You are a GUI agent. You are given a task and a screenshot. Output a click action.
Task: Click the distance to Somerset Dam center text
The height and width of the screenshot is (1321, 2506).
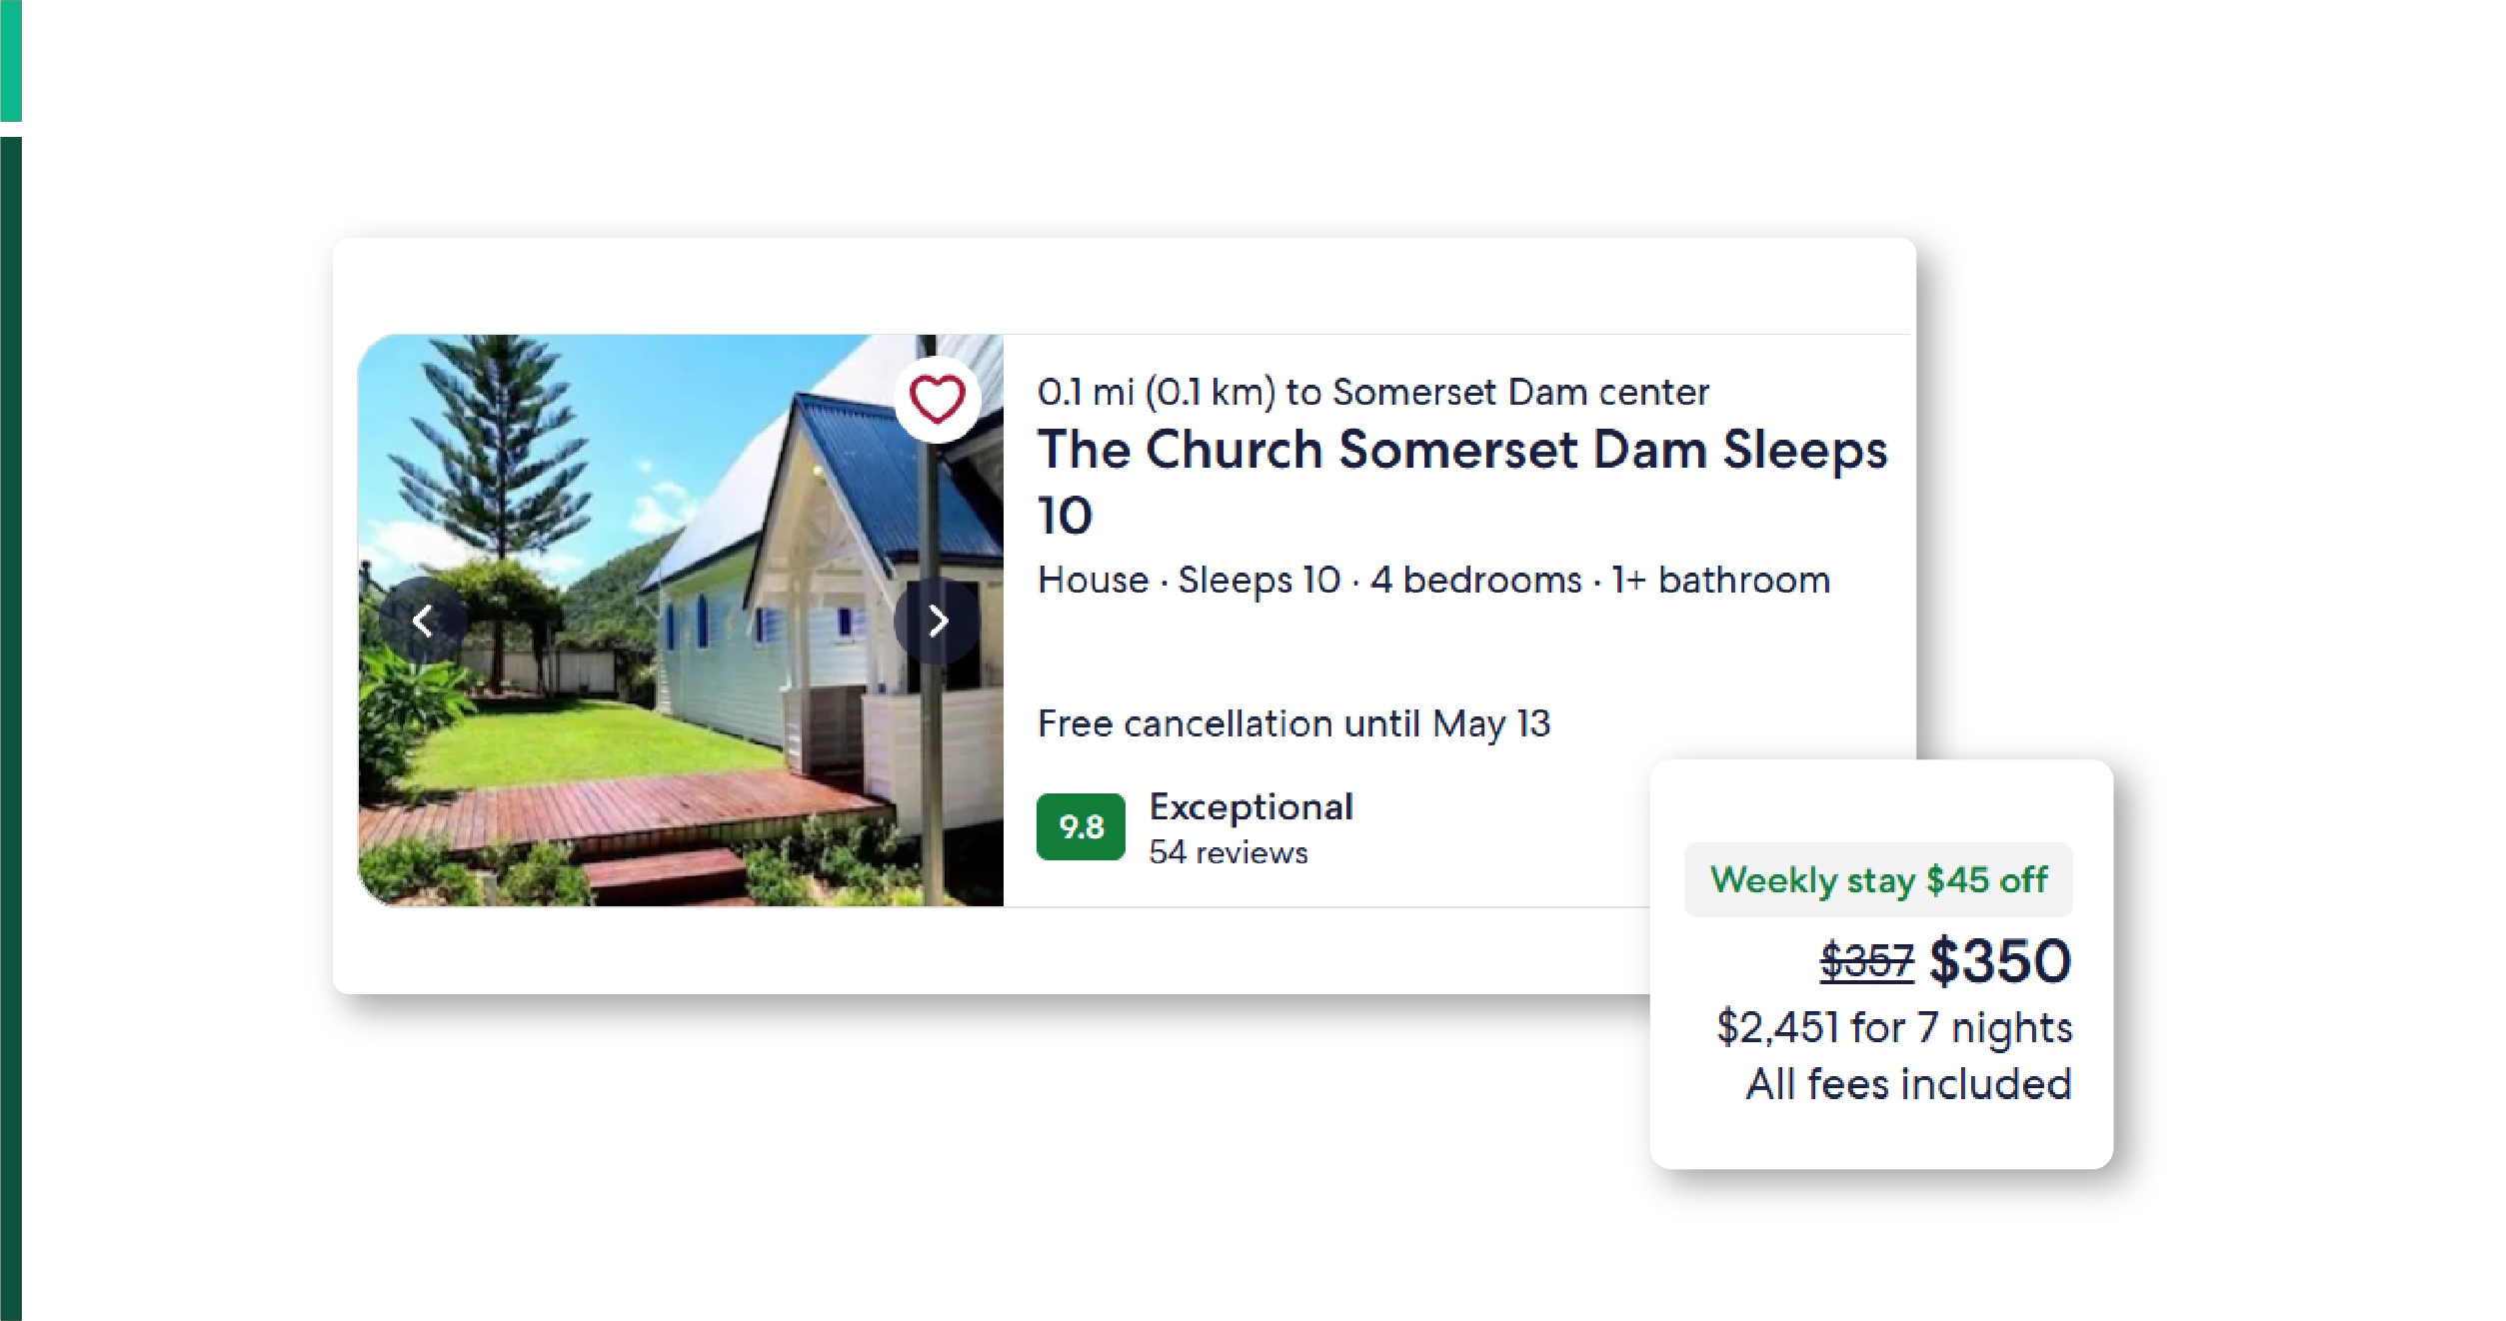1372,392
